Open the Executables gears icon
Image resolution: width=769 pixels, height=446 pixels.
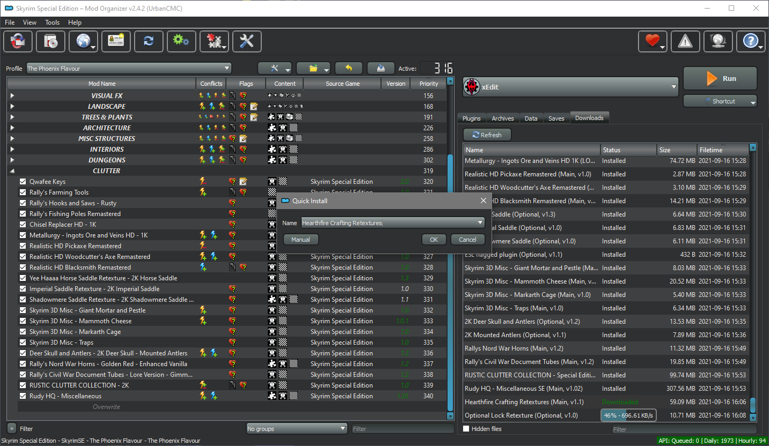[x=181, y=41]
